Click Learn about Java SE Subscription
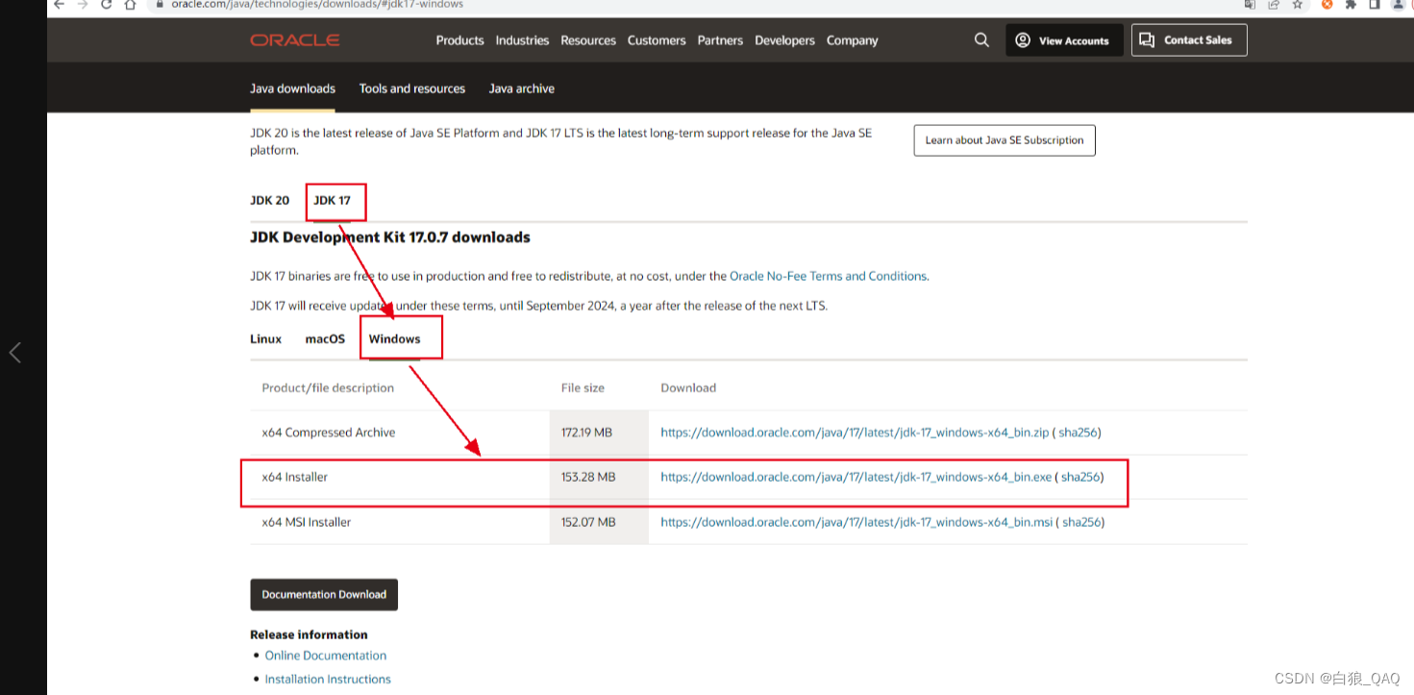The width and height of the screenshot is (1414, 695). click(1005, 140)
